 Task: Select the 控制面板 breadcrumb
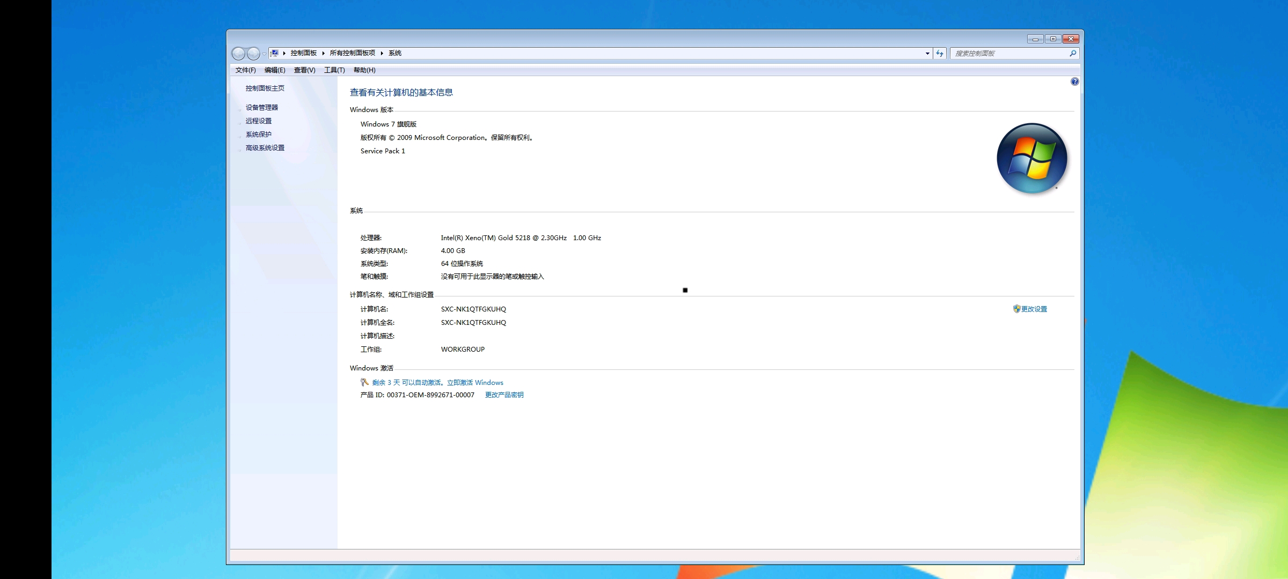[x=304, y=53]
